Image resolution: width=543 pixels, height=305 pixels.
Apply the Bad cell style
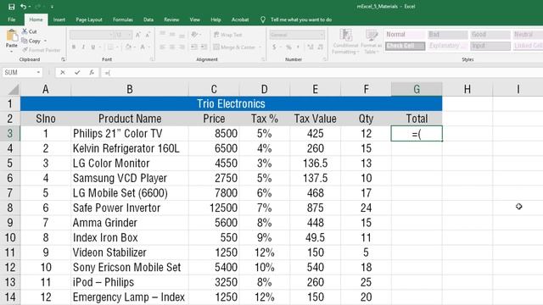pyautogui.click(x=447, y=35)
